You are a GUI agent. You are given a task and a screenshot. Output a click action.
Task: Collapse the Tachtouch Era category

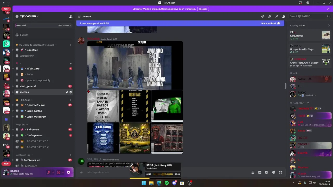24,155
